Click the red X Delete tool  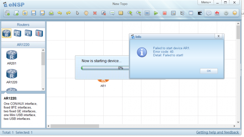(95, 13)
